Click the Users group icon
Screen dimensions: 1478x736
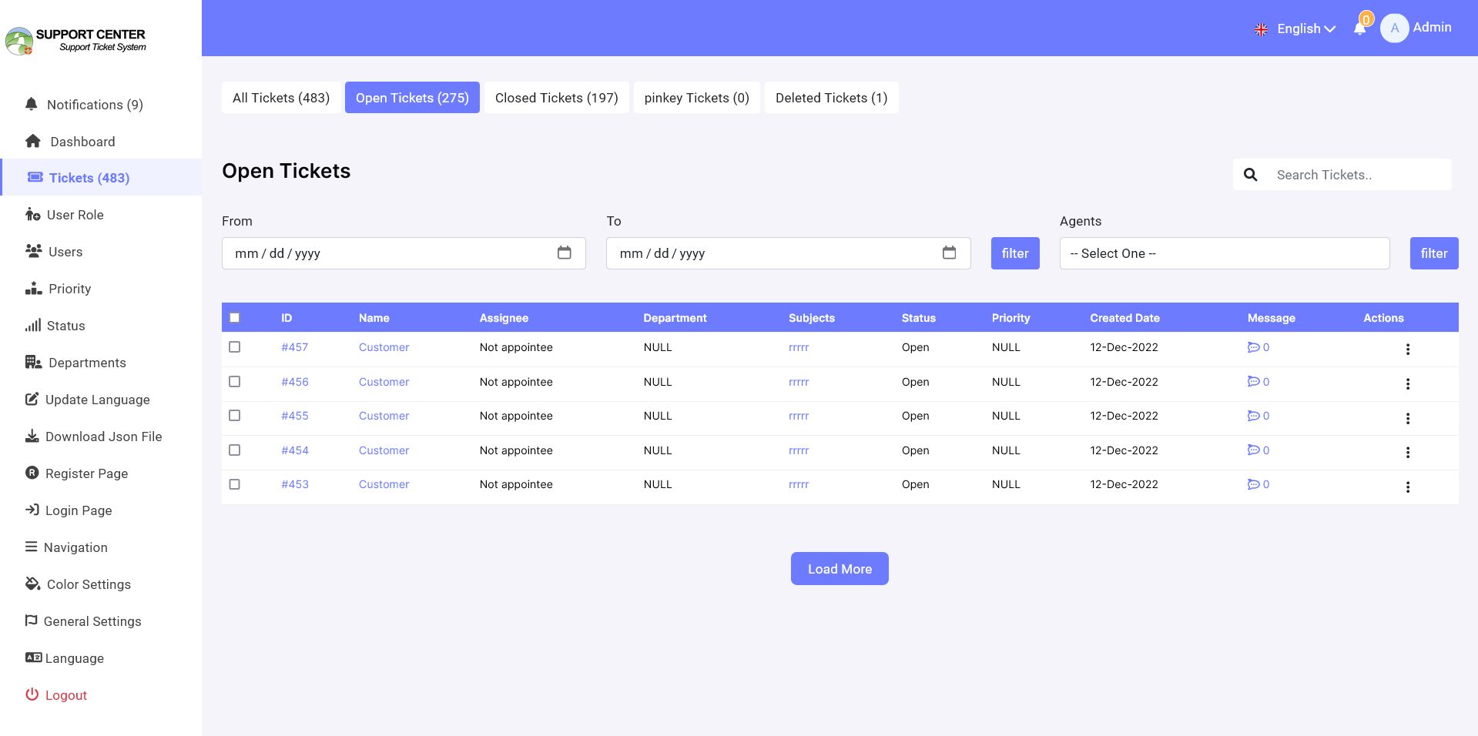click(33, 251)
